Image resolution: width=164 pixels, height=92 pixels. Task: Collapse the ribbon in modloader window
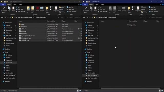tap(161, 5)
